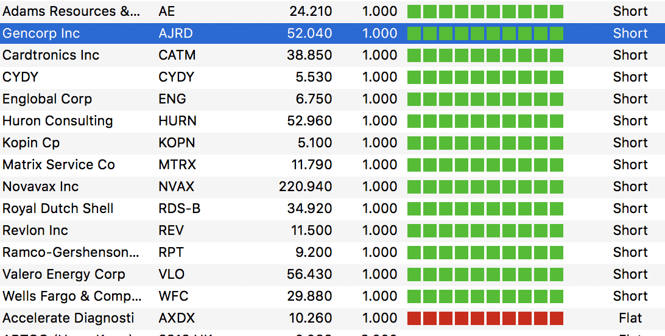The image size is (665, 336).
Task: Click Short status in the AJRD row
Action: pos(630,33)
